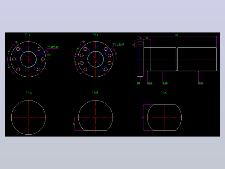Select the 'M8x1P' callout on the six-hole flange
The image size is (225, 169).
coord(53,47)
